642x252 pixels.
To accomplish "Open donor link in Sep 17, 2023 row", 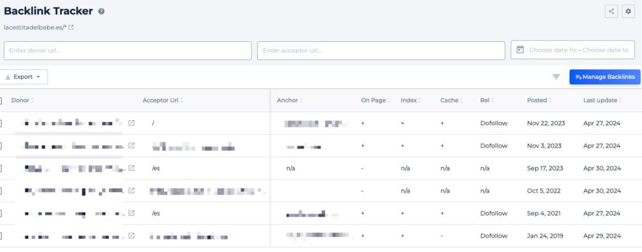I will click(x=131, y=168).
